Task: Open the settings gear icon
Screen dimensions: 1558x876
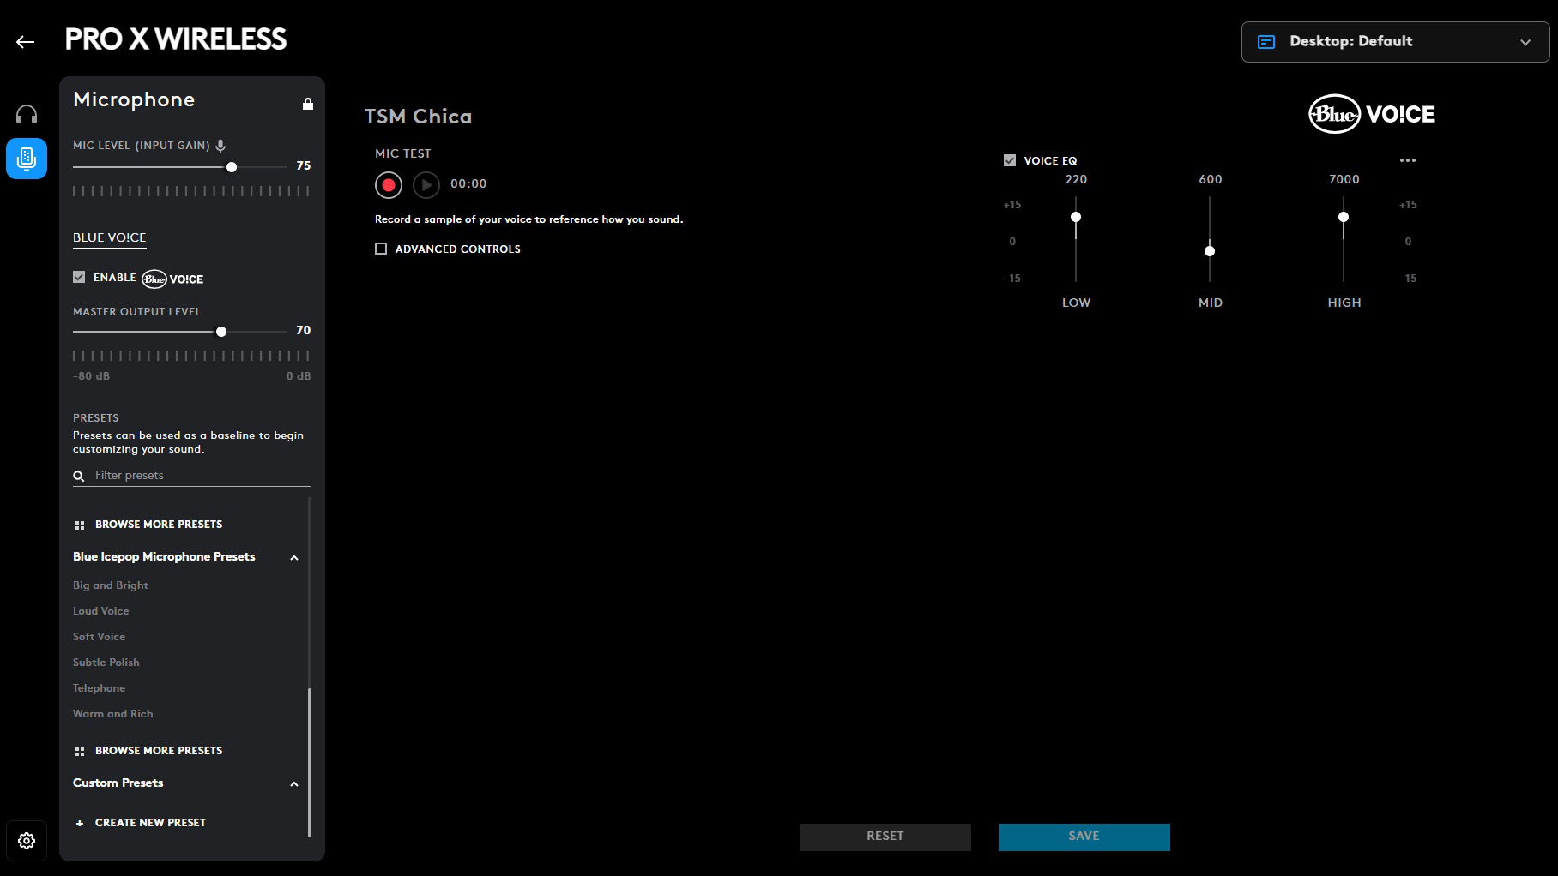Action: click(x=27, y=841)
